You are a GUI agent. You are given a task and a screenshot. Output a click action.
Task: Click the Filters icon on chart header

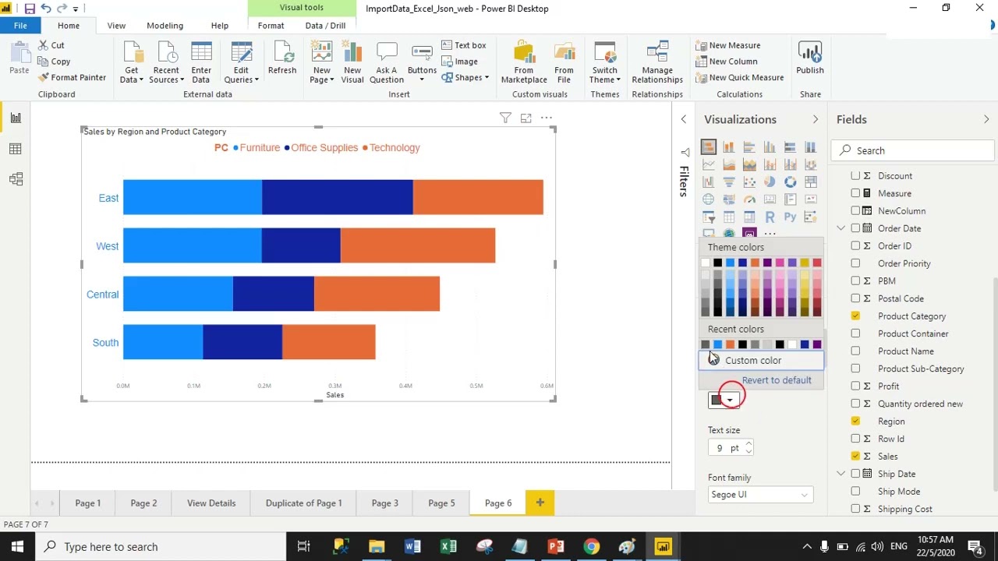pyautogui.click(x=505, y=118)
